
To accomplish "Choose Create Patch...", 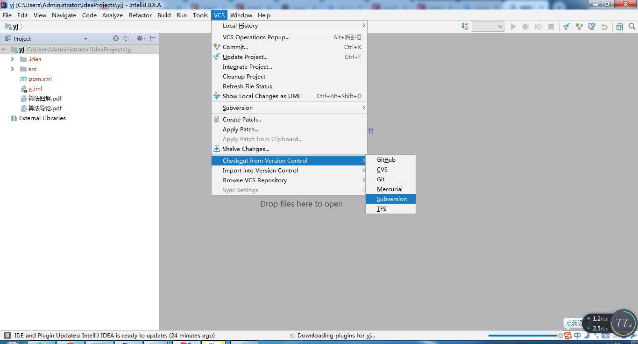I will click(289, 120).
